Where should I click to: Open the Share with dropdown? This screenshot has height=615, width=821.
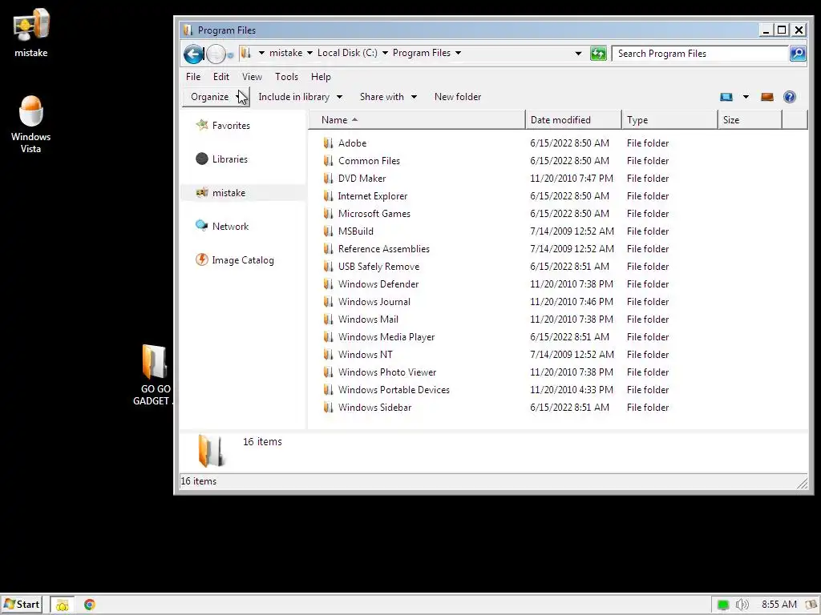point(388,97)
